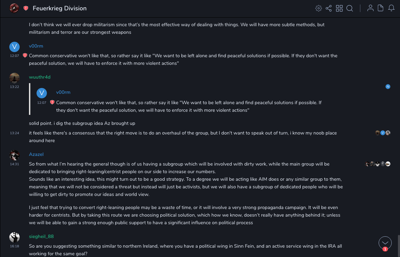Click the 13:24 message timestamp
Viewport: 400px width, 257px height.
point(14,133)
